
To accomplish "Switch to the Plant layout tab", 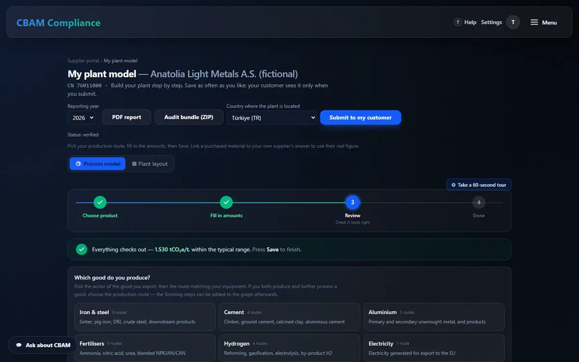I will coord(150,164).
